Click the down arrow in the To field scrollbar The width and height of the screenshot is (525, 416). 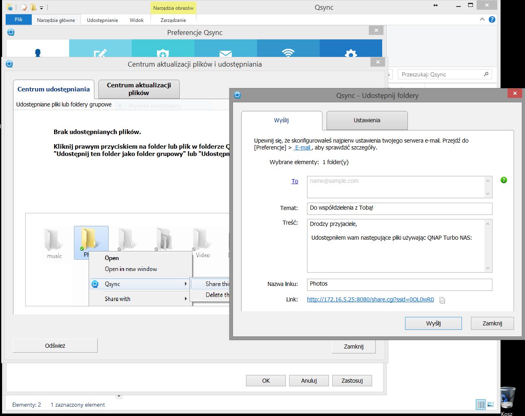[x=488, y=194]
